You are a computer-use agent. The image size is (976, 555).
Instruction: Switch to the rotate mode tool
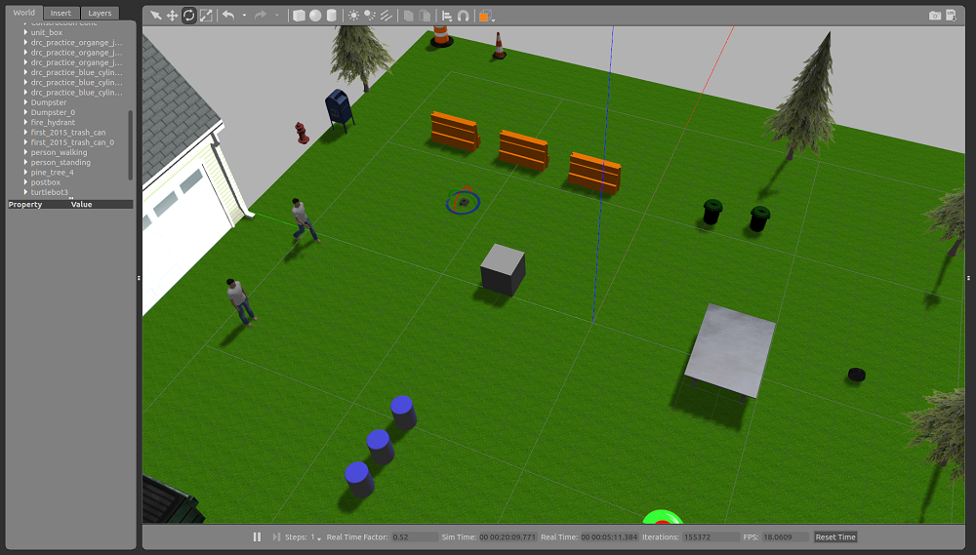point(188,16)
